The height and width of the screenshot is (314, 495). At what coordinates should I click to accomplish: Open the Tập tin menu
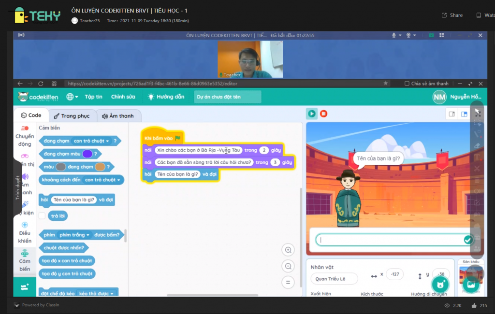[93, 97]
